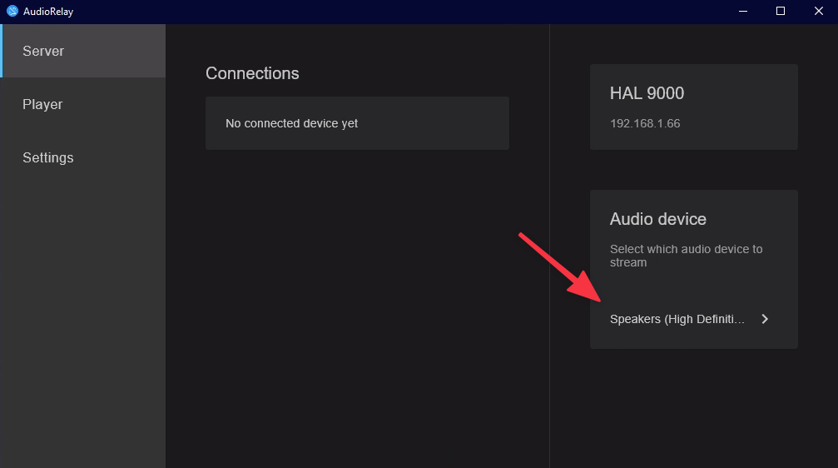Click the chevron arrow beside Speakers
This screenshot has height=468, width=838.
tap(765, 319)
